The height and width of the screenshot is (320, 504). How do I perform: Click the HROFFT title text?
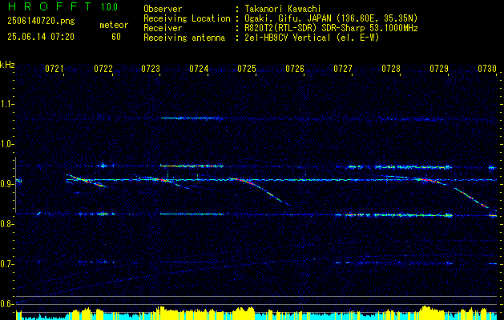[x=50, y=6]
